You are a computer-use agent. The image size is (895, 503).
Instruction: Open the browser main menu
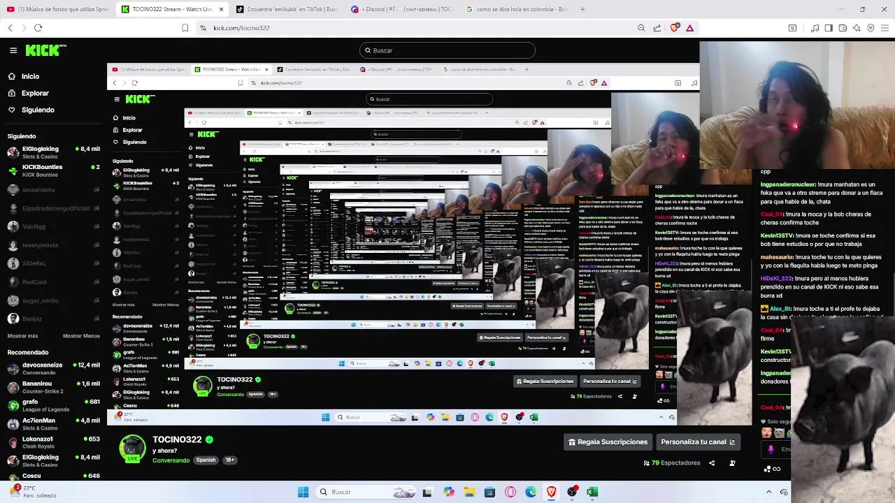pos(885,28)
